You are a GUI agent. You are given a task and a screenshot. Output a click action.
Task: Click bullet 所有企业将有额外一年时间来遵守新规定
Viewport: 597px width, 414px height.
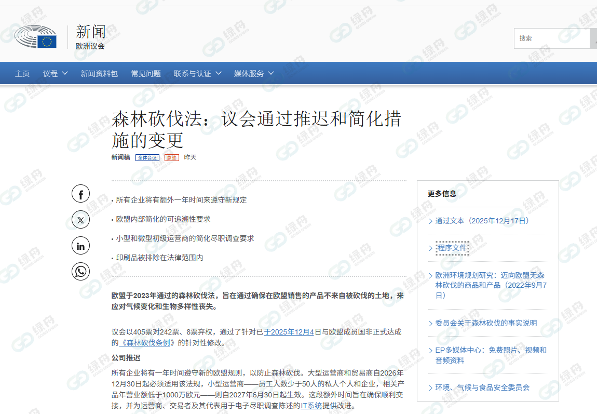181,200
